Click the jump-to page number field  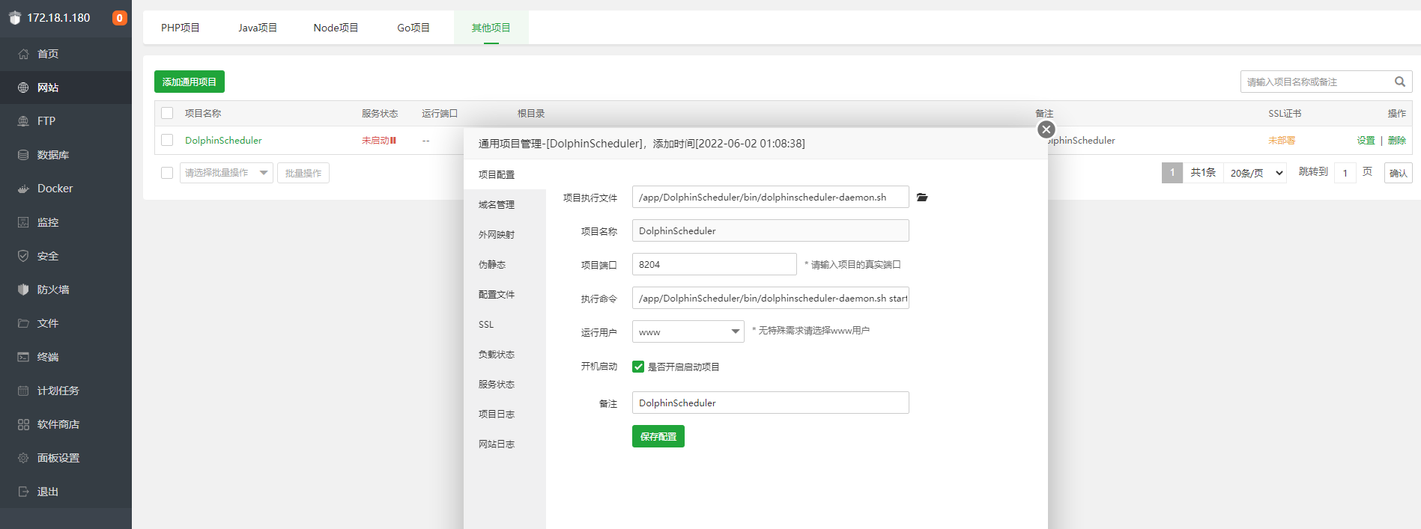coord(1345,173)
